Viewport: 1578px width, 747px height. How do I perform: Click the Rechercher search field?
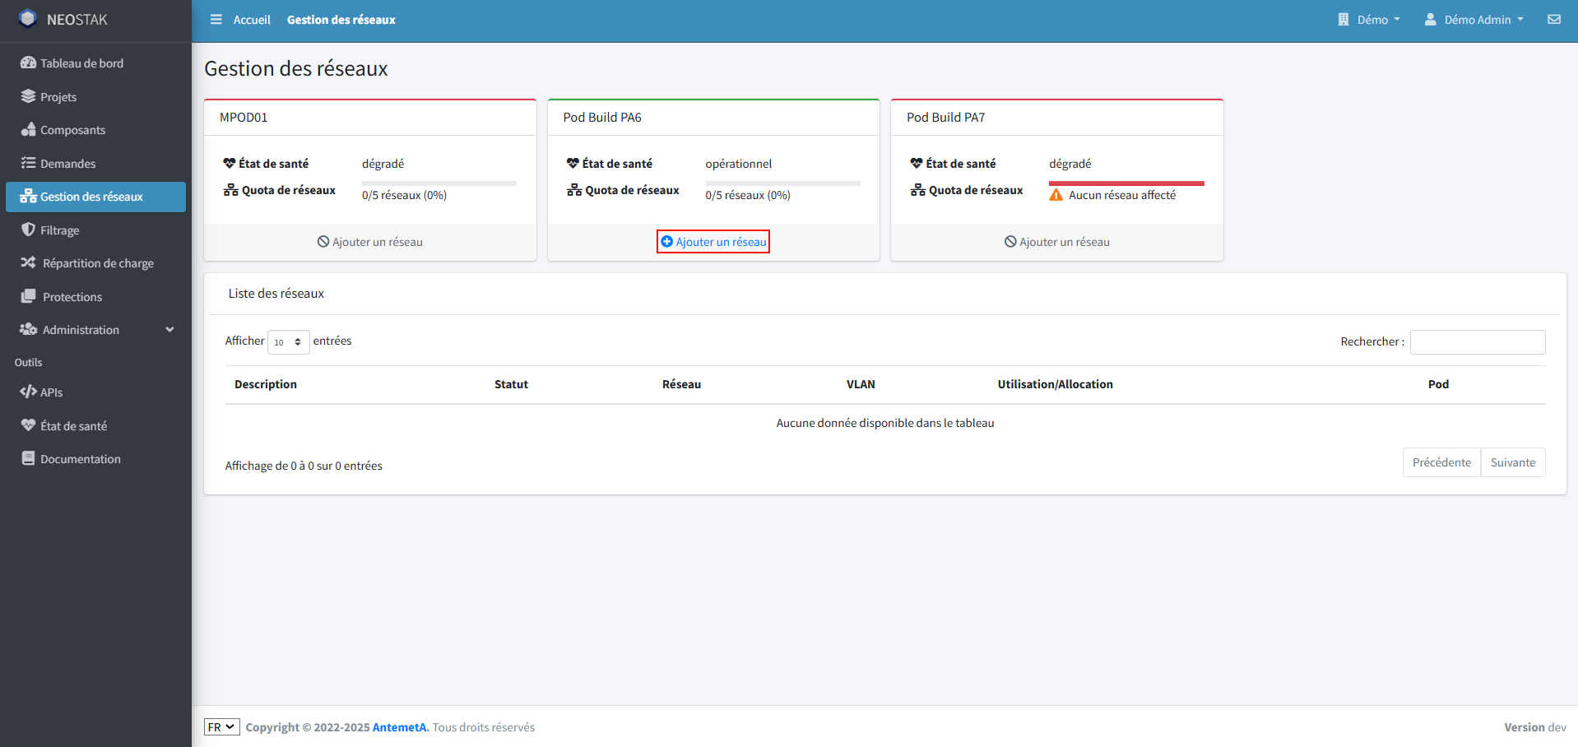1477,342
